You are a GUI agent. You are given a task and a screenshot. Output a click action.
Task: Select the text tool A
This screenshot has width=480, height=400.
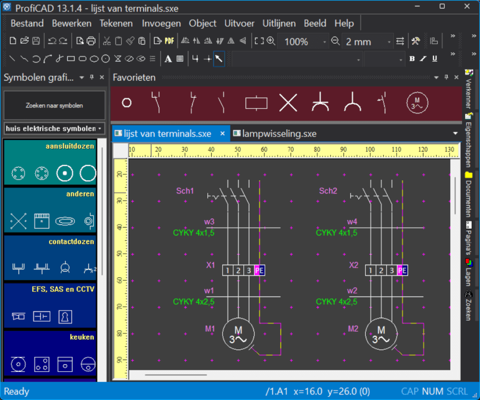pos(168,59)
